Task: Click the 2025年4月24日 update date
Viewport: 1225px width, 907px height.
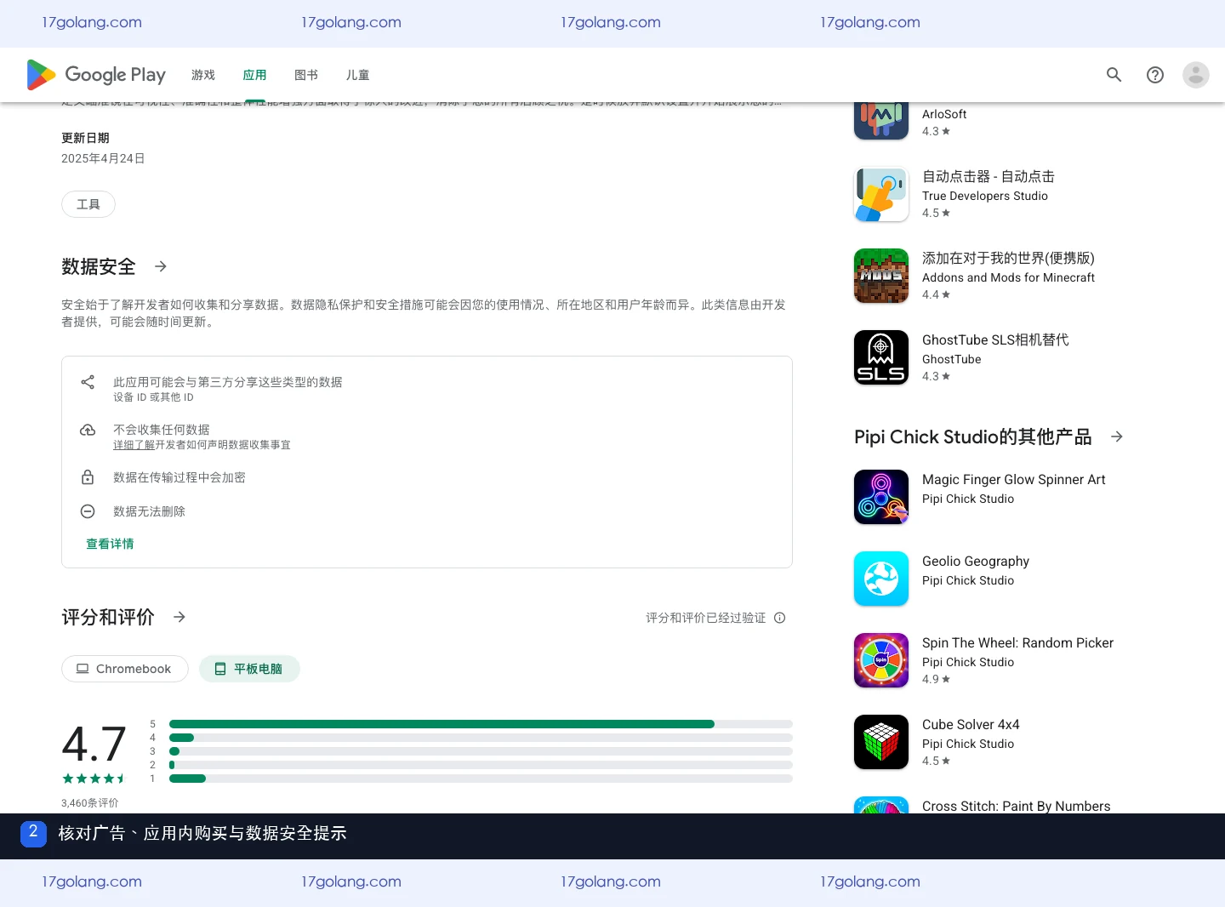Action: (x=103, y=158)
